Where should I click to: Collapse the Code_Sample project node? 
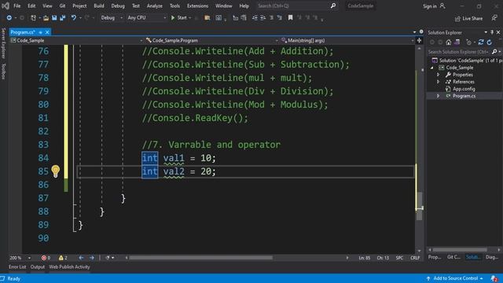coord(432,68)
